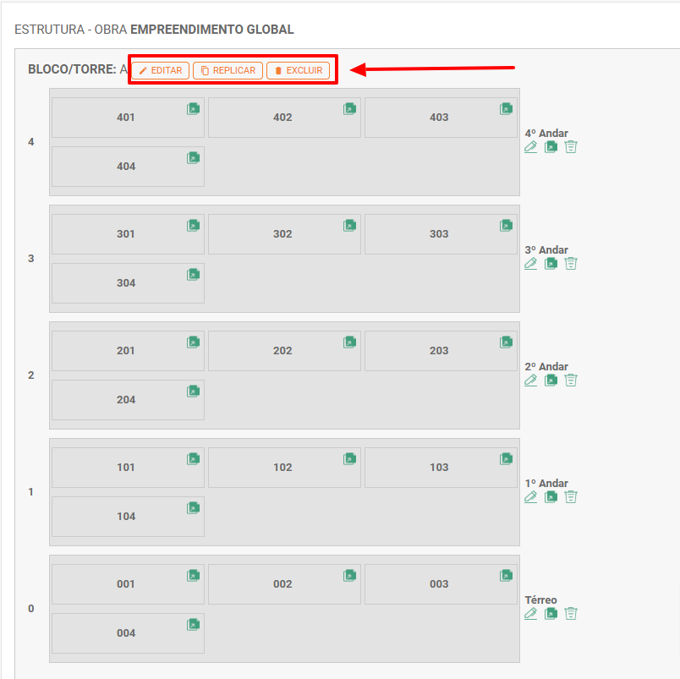Screen dimensions: 680x679
Task: Click the replicate icon on unit 401
Action: (x=193, y=108)
